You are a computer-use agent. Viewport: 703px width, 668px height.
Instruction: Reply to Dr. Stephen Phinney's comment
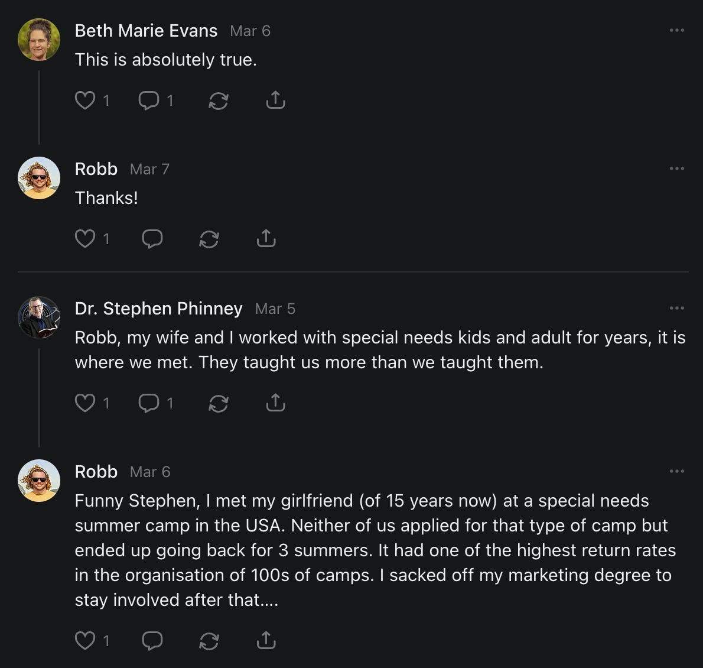click(x=148, y=403)
